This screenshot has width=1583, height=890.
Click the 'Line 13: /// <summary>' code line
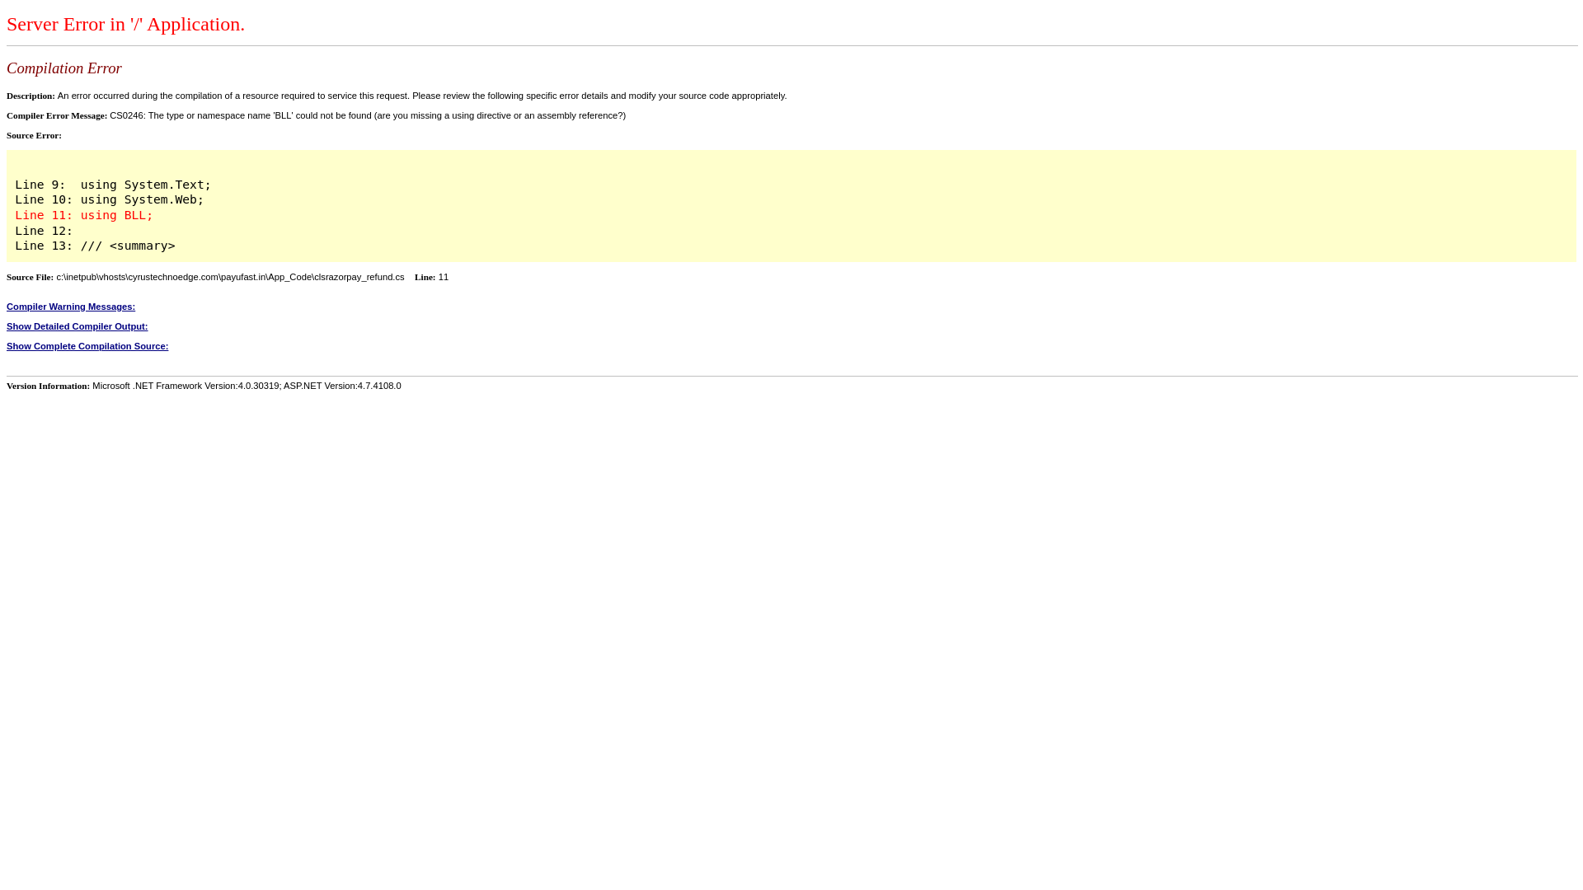point(95,246)
